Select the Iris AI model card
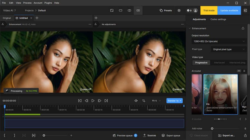This screenshot has width=250, height=140. pyautogui.click(x=221, y=94)
